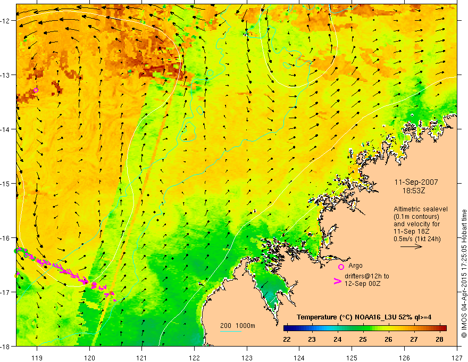Click the "Argo" legend label
This screenshot has height=362, width=468.
click(x=355, y=266)
